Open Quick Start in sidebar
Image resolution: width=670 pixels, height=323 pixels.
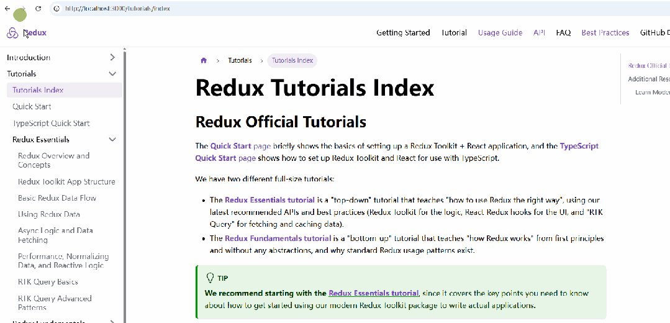32,106
